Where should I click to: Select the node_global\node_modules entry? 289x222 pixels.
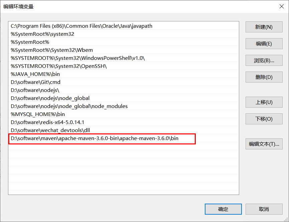point(124,106)
